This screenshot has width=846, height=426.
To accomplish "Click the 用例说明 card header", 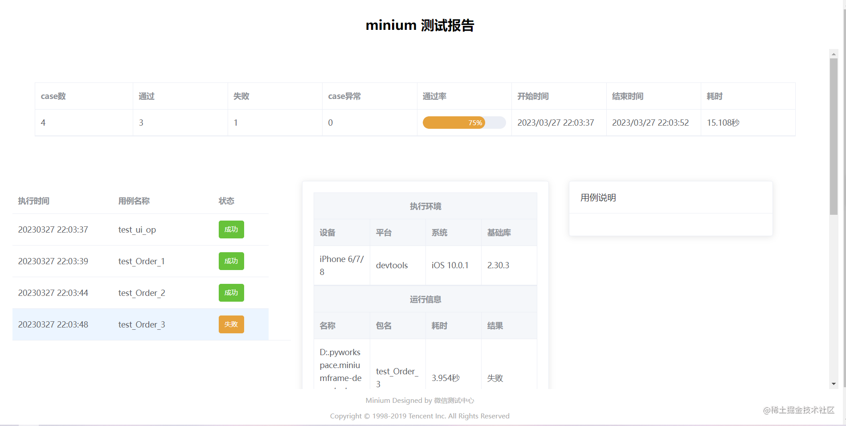I will 598,198.
